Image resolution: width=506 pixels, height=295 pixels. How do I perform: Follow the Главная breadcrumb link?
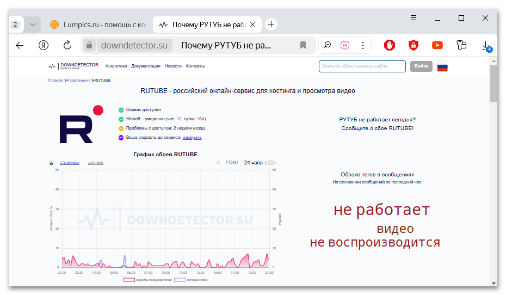click(x=55, y=81)
